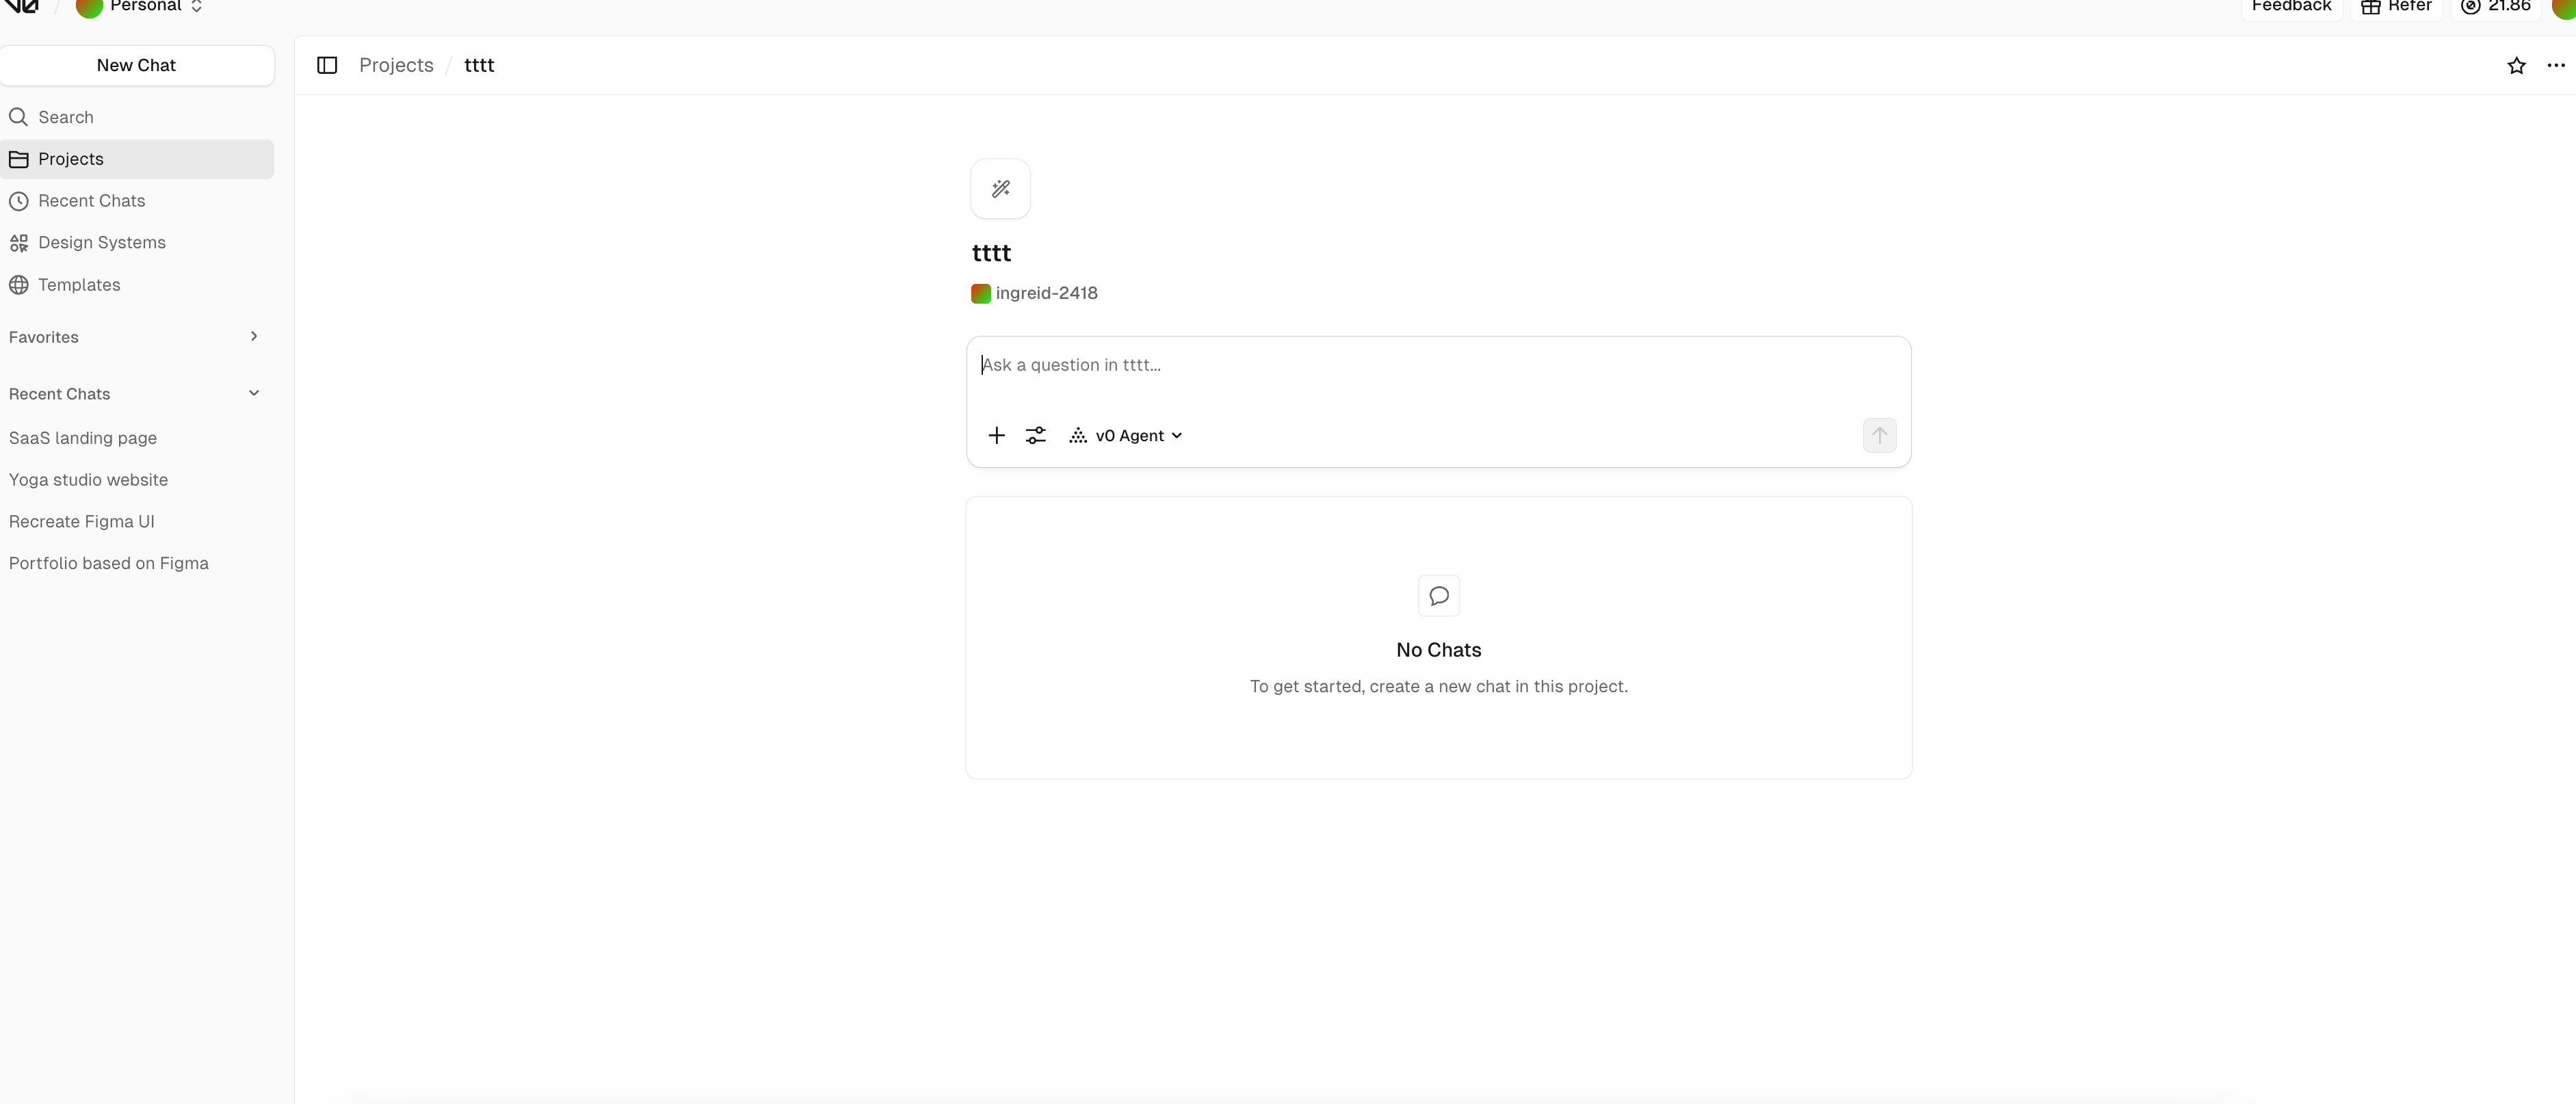This screenshot has height=1104, width=2576.
Task: Open Design Systems in sidebar
Action: point(101,243)
